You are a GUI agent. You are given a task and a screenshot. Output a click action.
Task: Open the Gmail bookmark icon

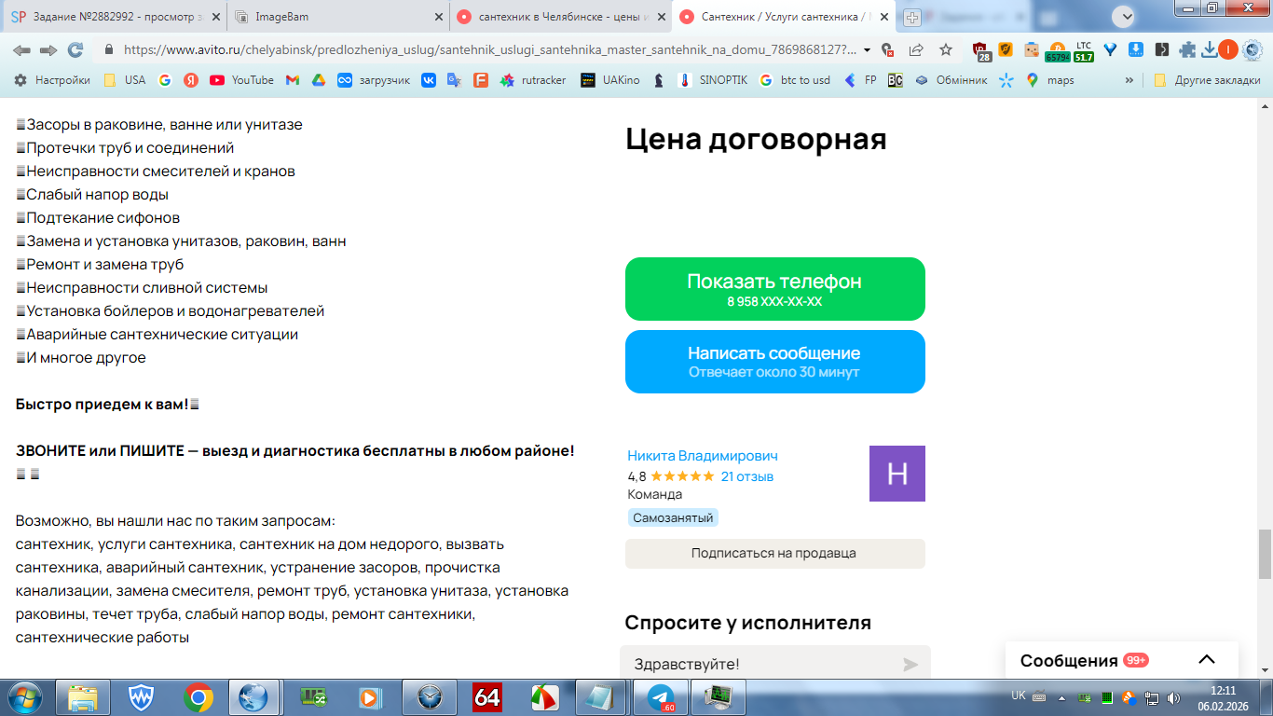coord(293,80)
